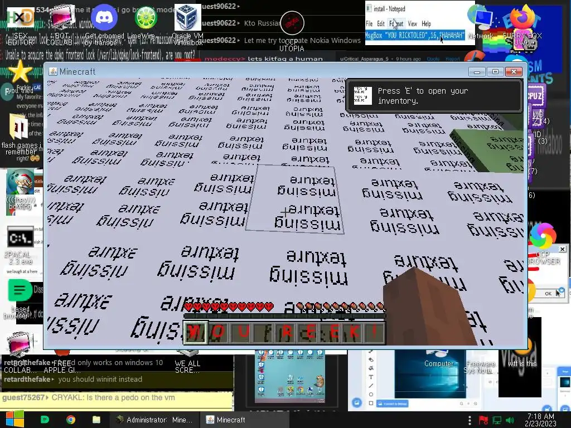571x428 pixels.
Task: Show hidden tray icons via three dots
Action: [x=470, y=420]
